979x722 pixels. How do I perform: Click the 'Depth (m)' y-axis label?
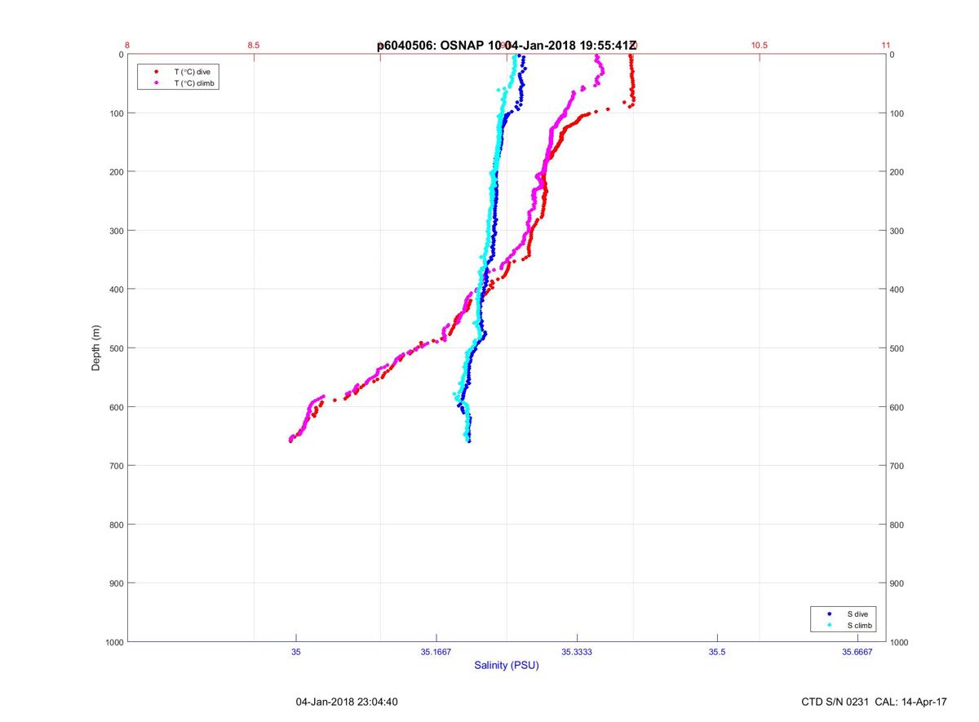[x=95, y=348]
